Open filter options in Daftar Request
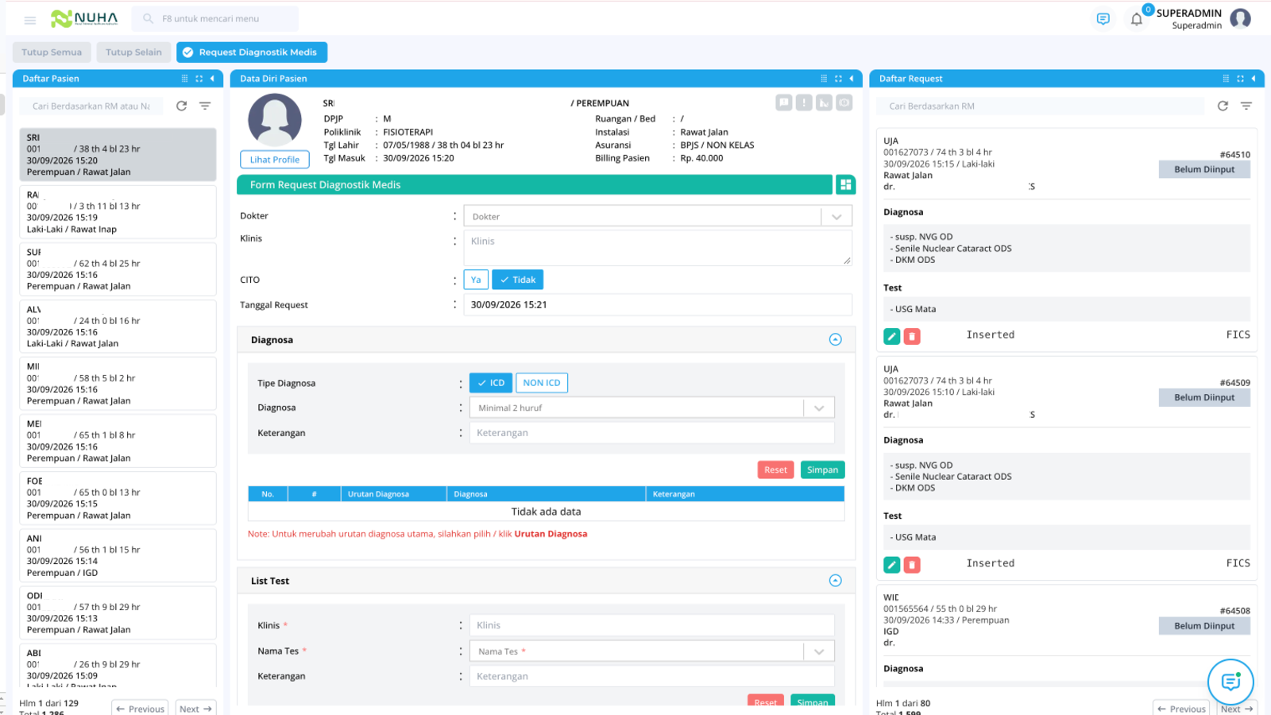The width and height of the screenshot is (1271, 715). click(1246, 106)
